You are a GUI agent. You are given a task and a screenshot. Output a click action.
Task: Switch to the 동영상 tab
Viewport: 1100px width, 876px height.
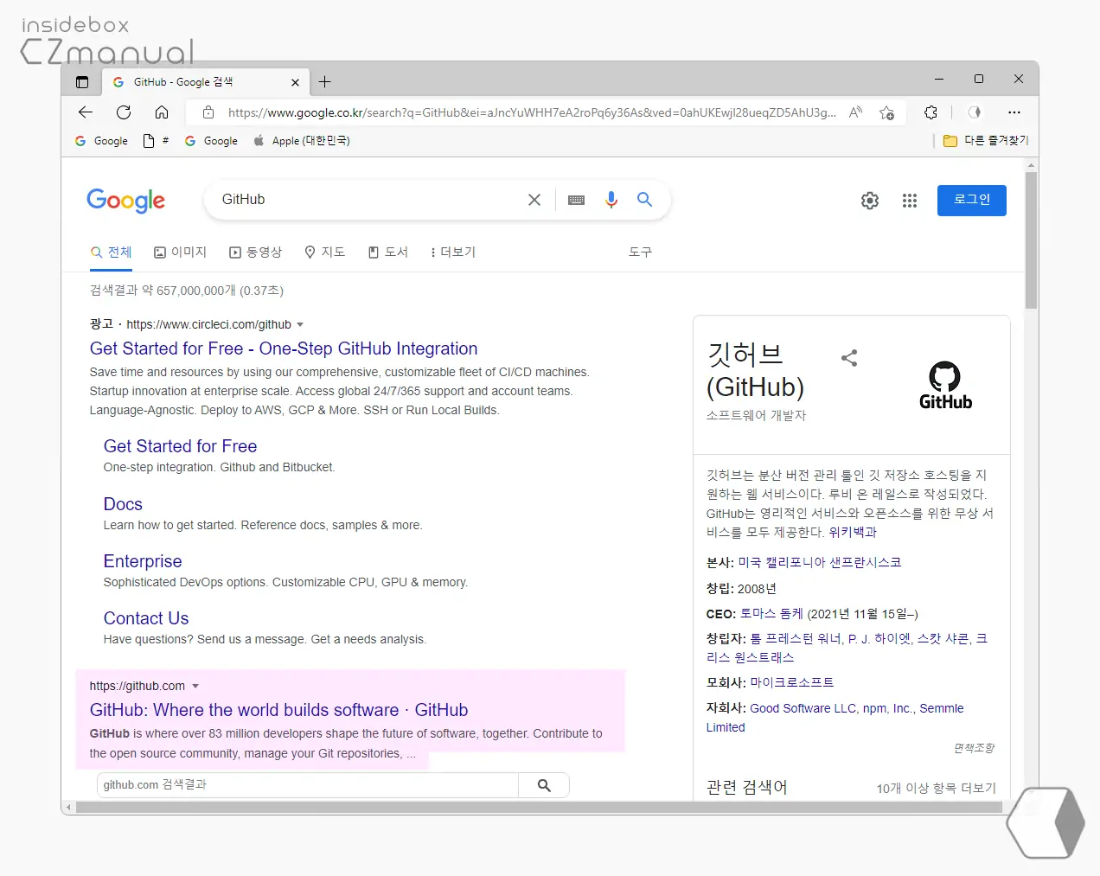pos(255,253)
